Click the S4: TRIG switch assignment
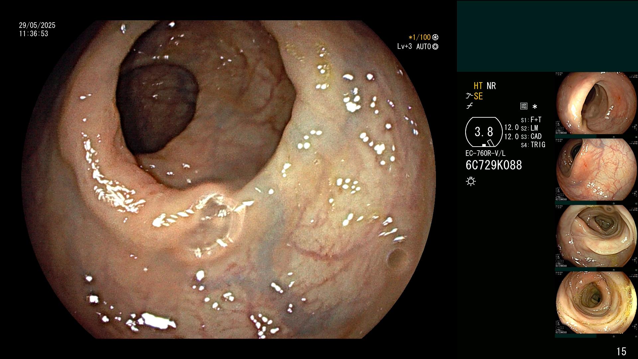Image resolution: width=638 pixels, height=359 pixels. (x=533, y=145)
